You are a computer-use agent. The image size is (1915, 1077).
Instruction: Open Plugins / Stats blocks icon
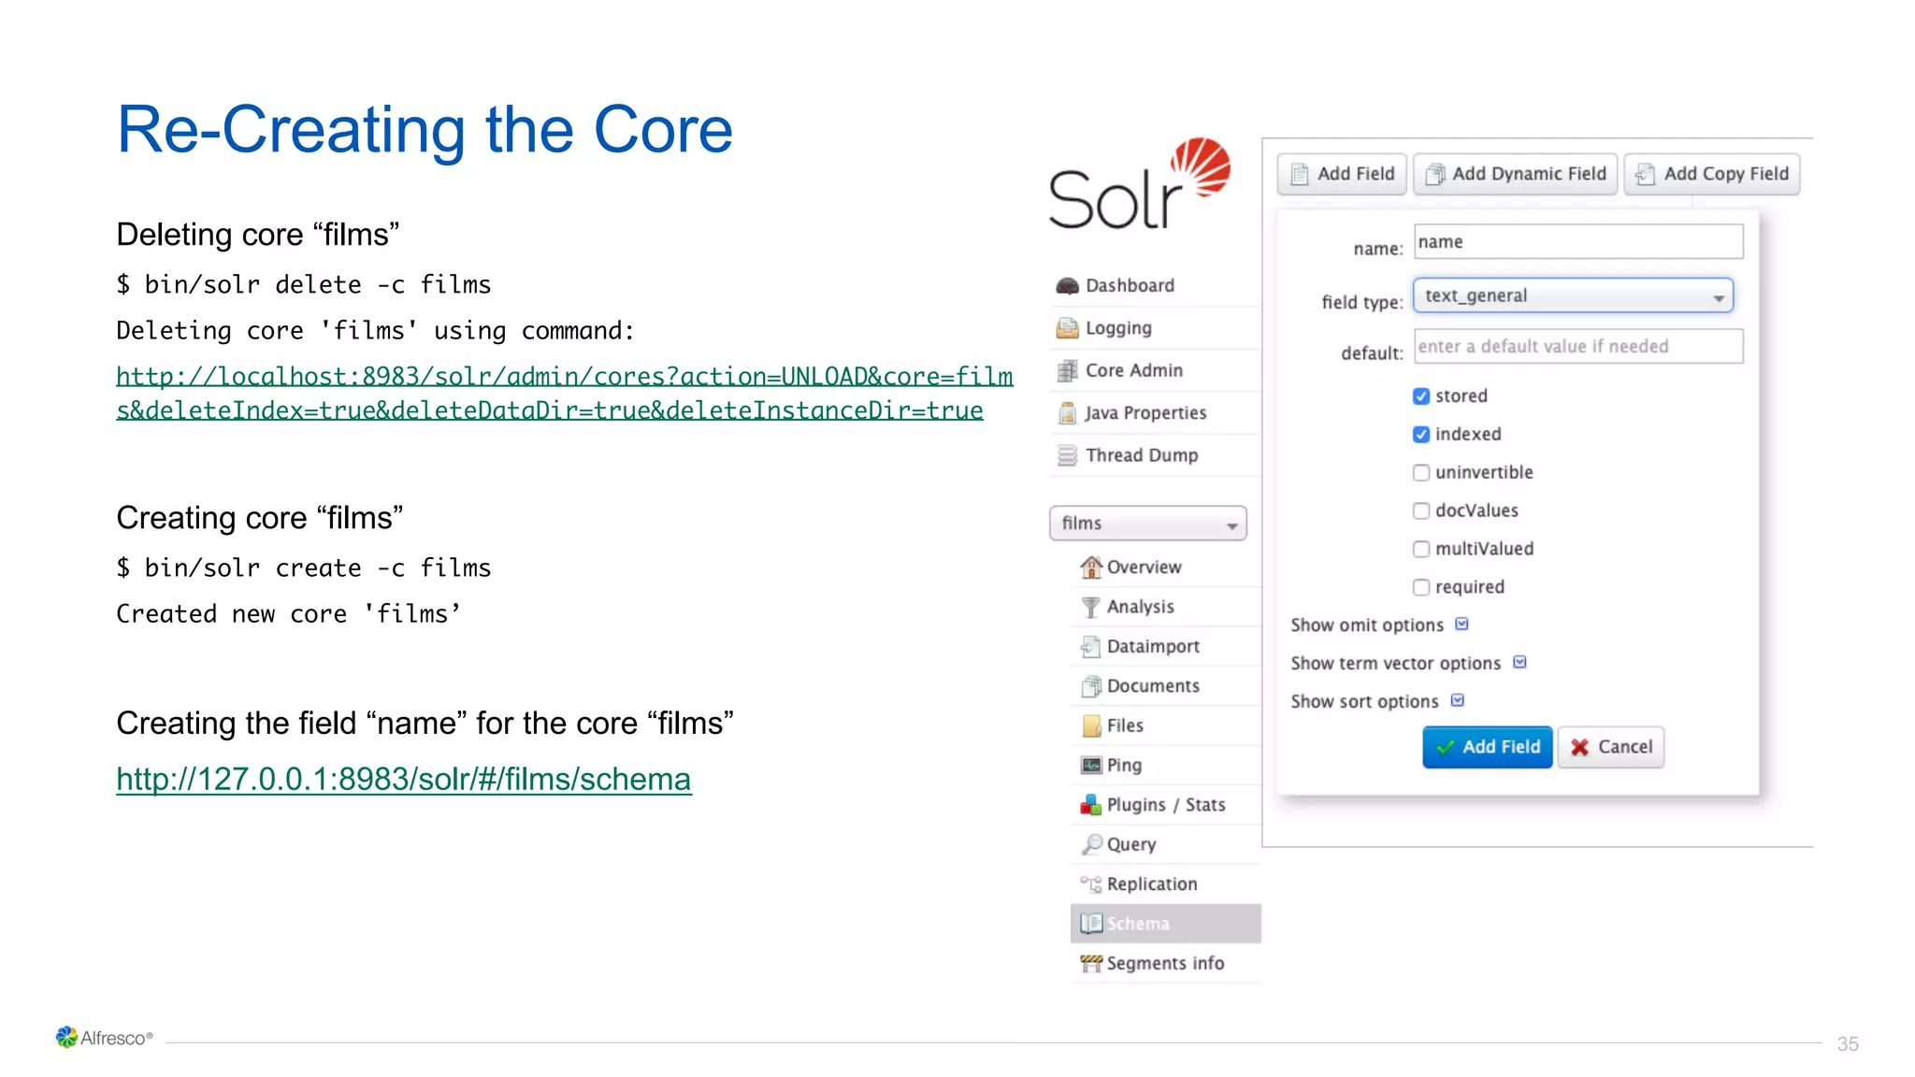click(x=1090, y=805)
